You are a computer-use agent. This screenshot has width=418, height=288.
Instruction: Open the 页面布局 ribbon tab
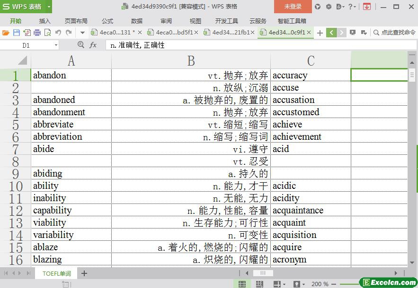(x=76, y=21)
